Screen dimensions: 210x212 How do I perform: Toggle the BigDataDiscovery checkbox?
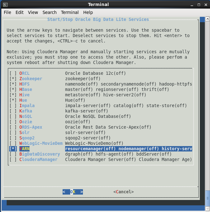coord(13,154)
